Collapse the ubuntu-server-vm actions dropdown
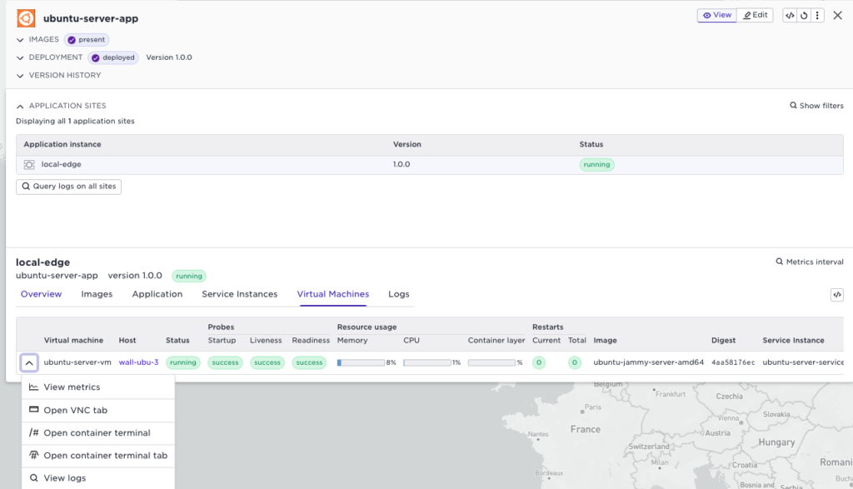The width and height of the screenshot is (853, 489). tap(29, 362)
